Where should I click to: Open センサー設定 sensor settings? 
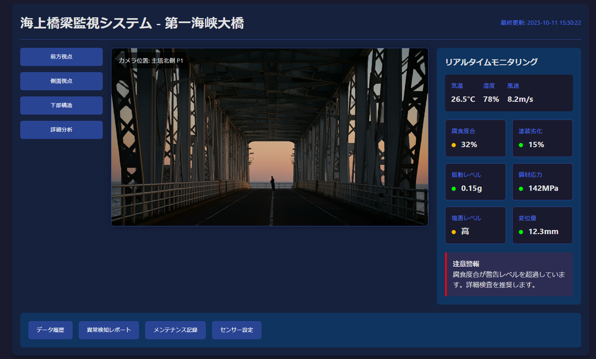236,330
